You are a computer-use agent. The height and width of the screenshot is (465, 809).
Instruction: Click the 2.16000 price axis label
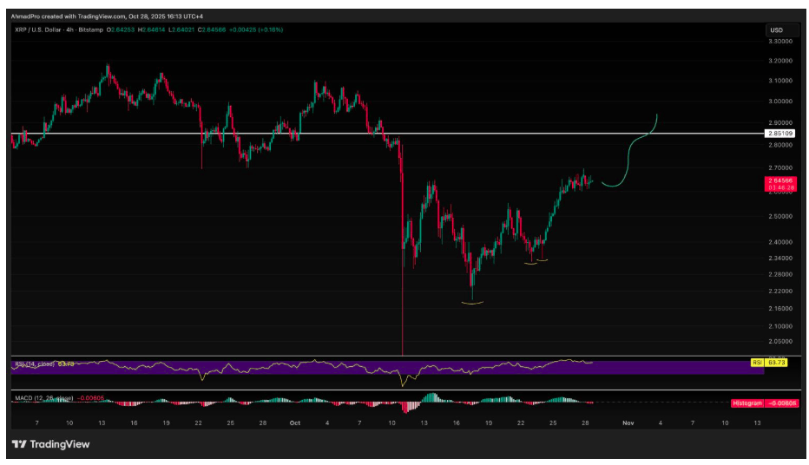[x=780, y=309]
